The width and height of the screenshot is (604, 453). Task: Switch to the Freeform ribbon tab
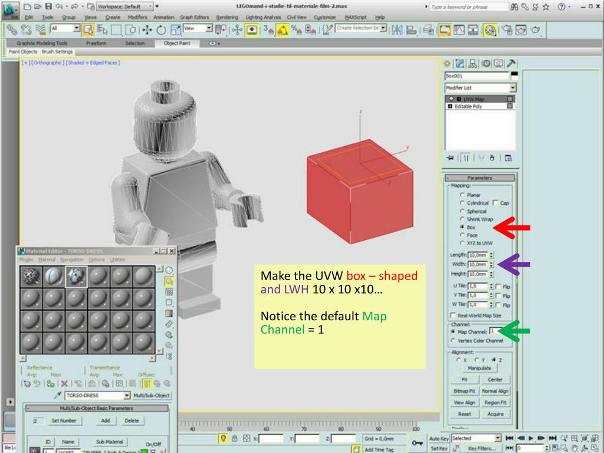click(96, 44)
